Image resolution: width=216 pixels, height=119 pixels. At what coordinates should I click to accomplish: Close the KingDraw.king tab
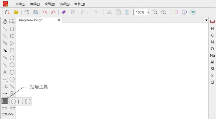(59, 20)
